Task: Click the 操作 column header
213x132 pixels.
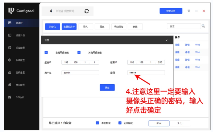Action: 177,37
